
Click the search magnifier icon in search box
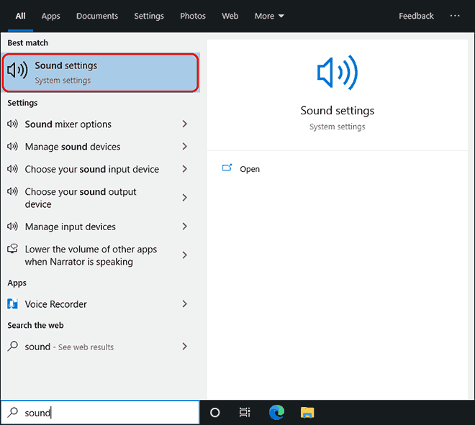tap(13, 412)
